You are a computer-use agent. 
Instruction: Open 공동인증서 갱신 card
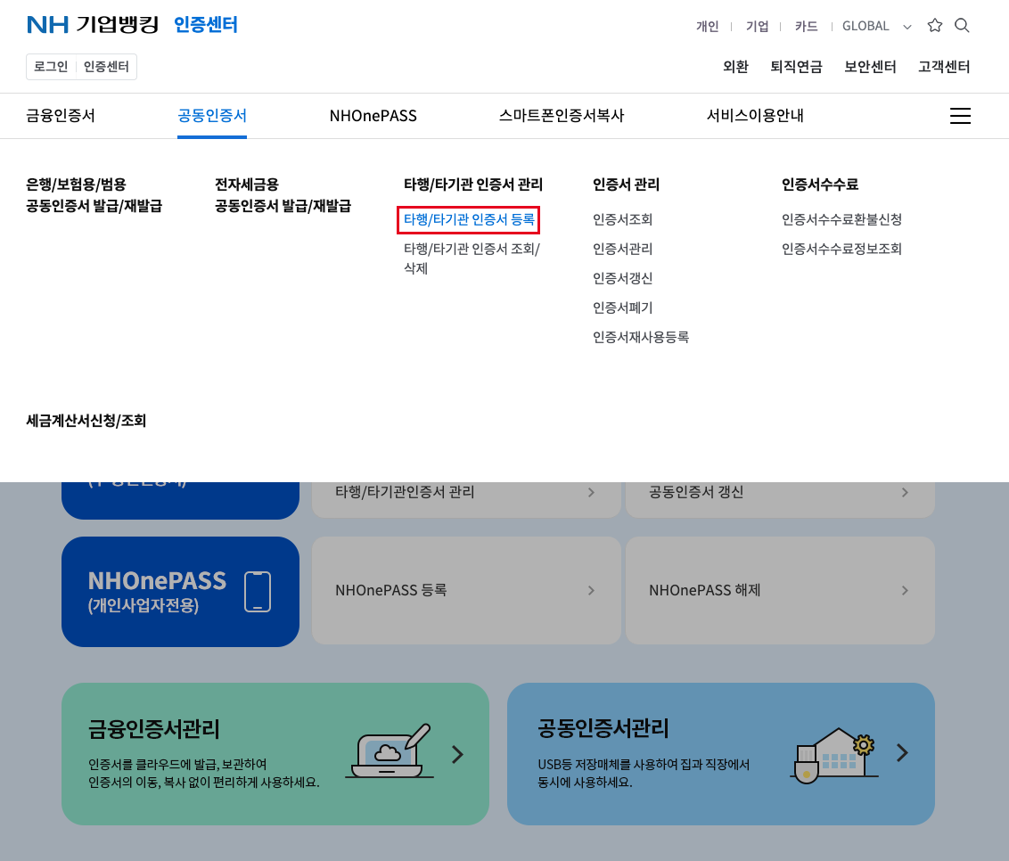click(780, 499)
